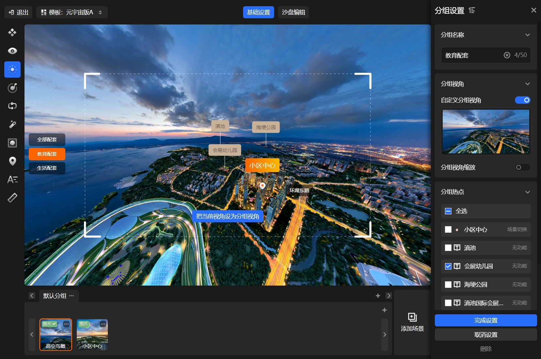Click the magic wand effects tool
The height and width of the screenshot is (359, 541).
12,124
